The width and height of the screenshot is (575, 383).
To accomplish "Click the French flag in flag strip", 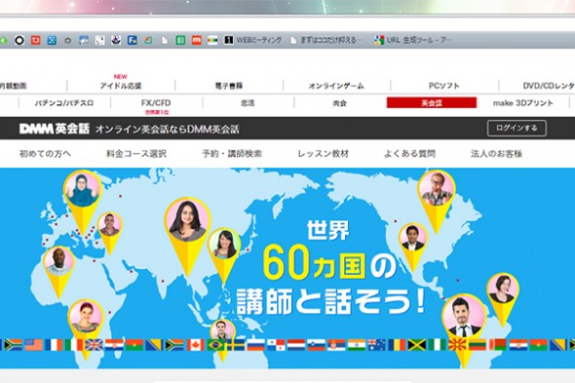I will pos(54,345).
